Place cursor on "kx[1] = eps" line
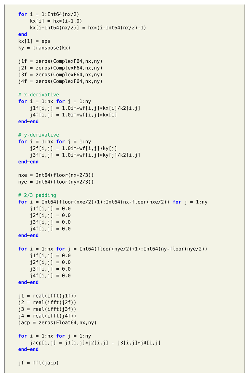Screen dimensions: 249x377 pos(34,41)
